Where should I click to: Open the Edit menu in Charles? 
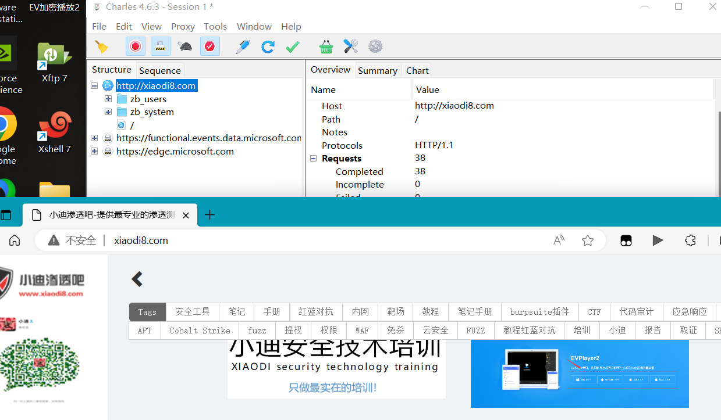pyautogui.click(x=124, y=26)
